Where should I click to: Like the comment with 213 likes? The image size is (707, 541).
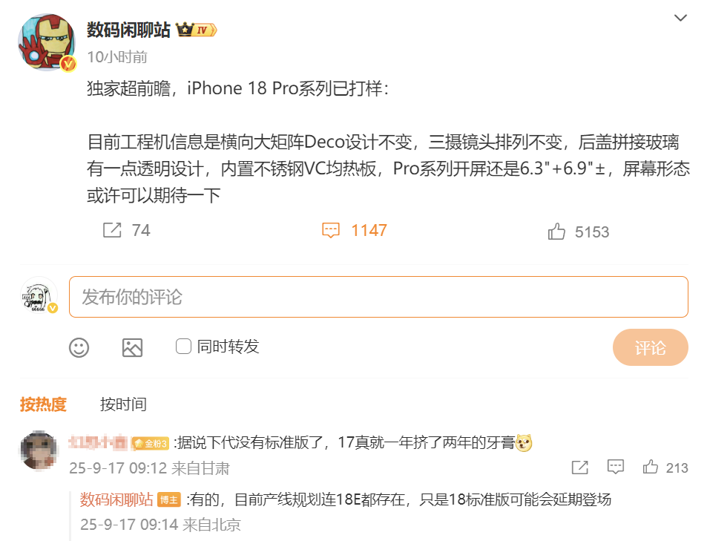pos(650,467)
